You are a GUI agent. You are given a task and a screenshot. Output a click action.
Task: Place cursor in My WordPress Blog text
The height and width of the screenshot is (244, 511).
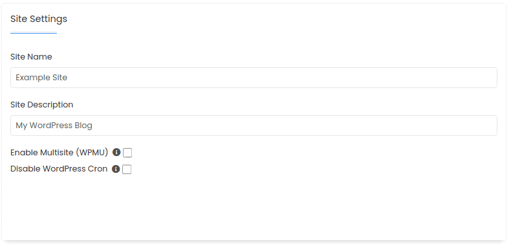tap(54, 126)
